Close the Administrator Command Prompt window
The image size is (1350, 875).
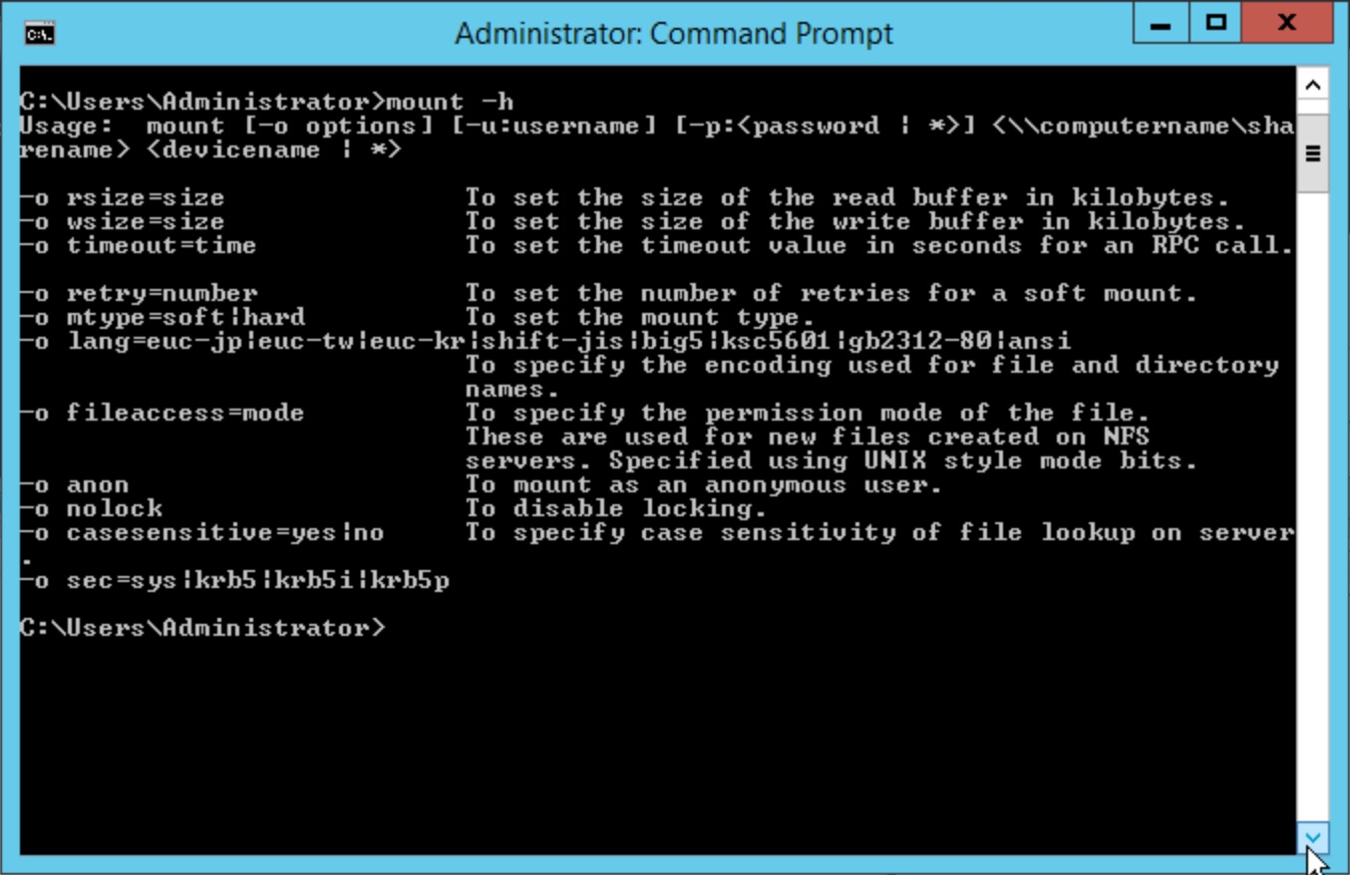(1286, 23)
